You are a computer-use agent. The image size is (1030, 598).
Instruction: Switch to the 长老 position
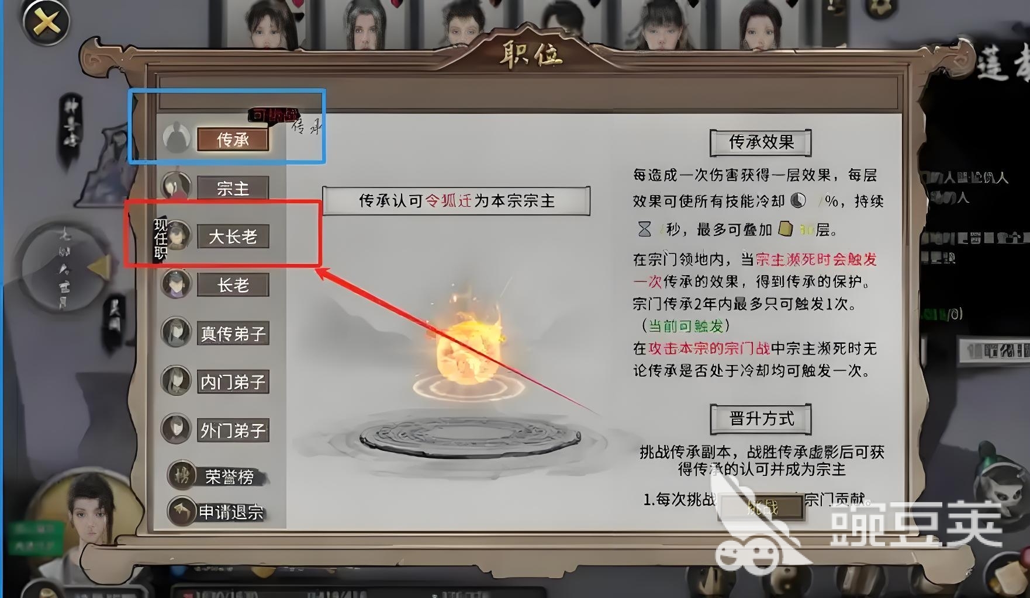(x=233, y=285)
